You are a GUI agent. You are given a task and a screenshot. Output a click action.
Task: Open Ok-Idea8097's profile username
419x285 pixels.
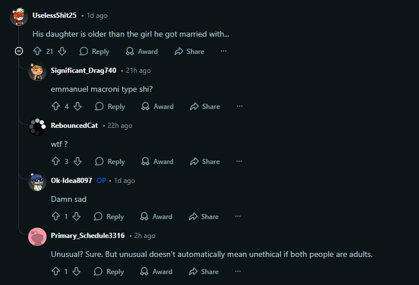[x=71, y=181]
